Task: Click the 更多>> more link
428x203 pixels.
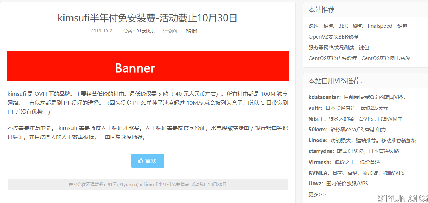Action: [317, 194]
